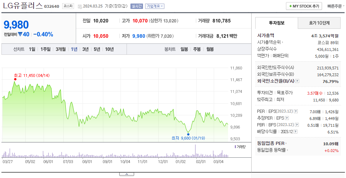Select the 1일 line chart period
This screenshot has height=178, width=346.
(32, 49)
